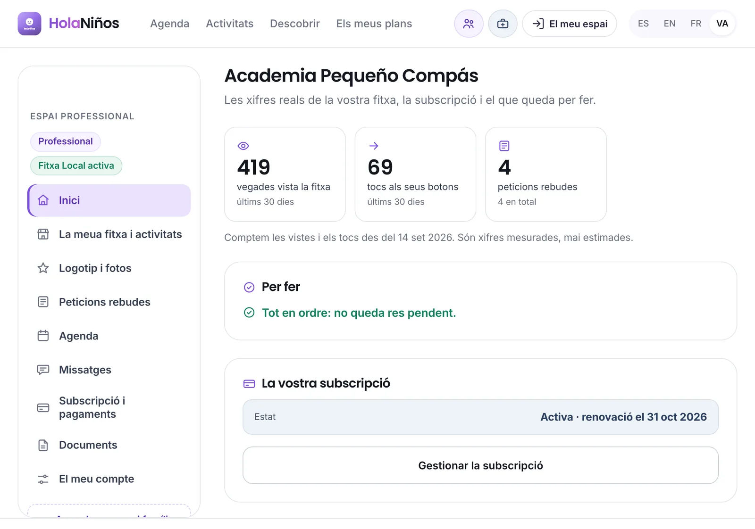Click 'Comptem les vistes i els tocs' note

coord(428,238)
